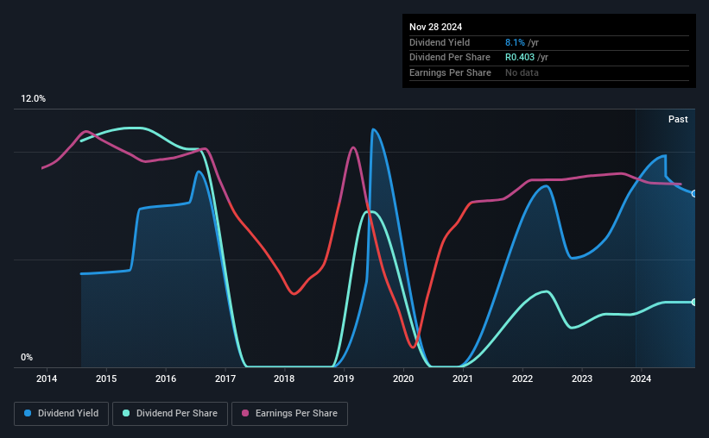Select the 2019 label on the time axis
The height and width of the screenshot is (438, 709).
pyautogui.click(x=344, y=379)
